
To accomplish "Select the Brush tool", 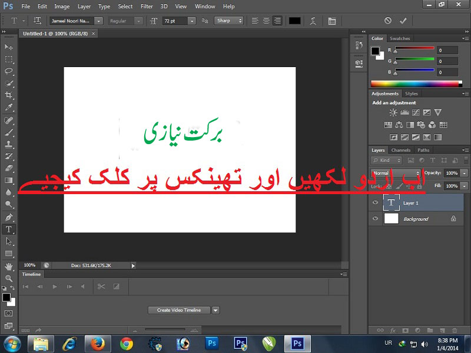I will (9, 132).
